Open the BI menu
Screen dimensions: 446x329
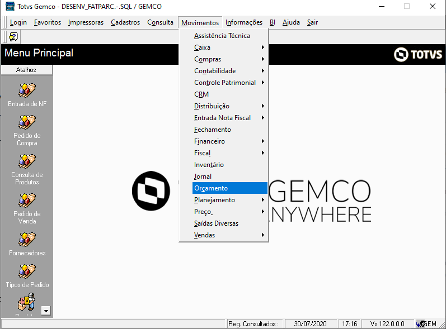(x=273, y=22)
